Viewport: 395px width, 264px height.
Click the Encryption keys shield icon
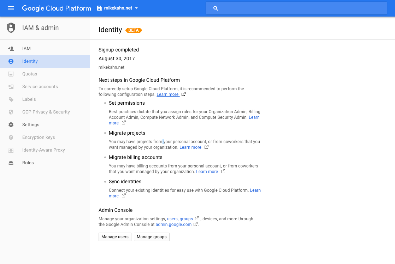pos(11,137)
